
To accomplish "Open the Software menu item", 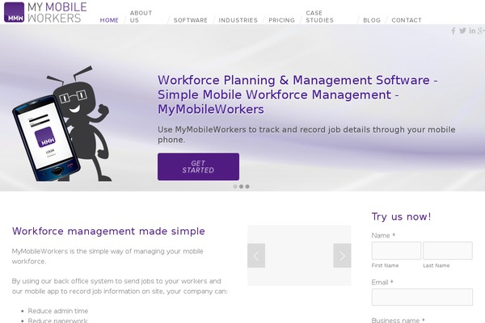I will click(191, 20).
